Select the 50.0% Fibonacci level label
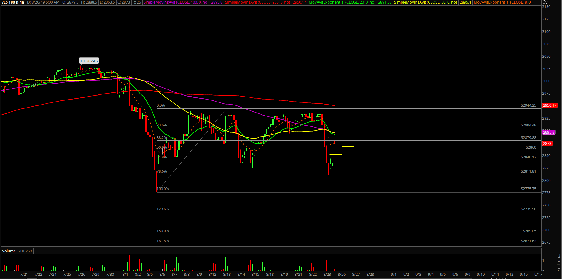Viewport: 562px width, 279px height. click(162, 147)
